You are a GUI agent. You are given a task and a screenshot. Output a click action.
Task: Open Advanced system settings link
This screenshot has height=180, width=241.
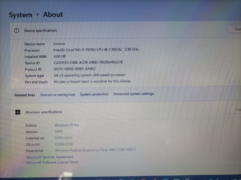tap(134, 94)
